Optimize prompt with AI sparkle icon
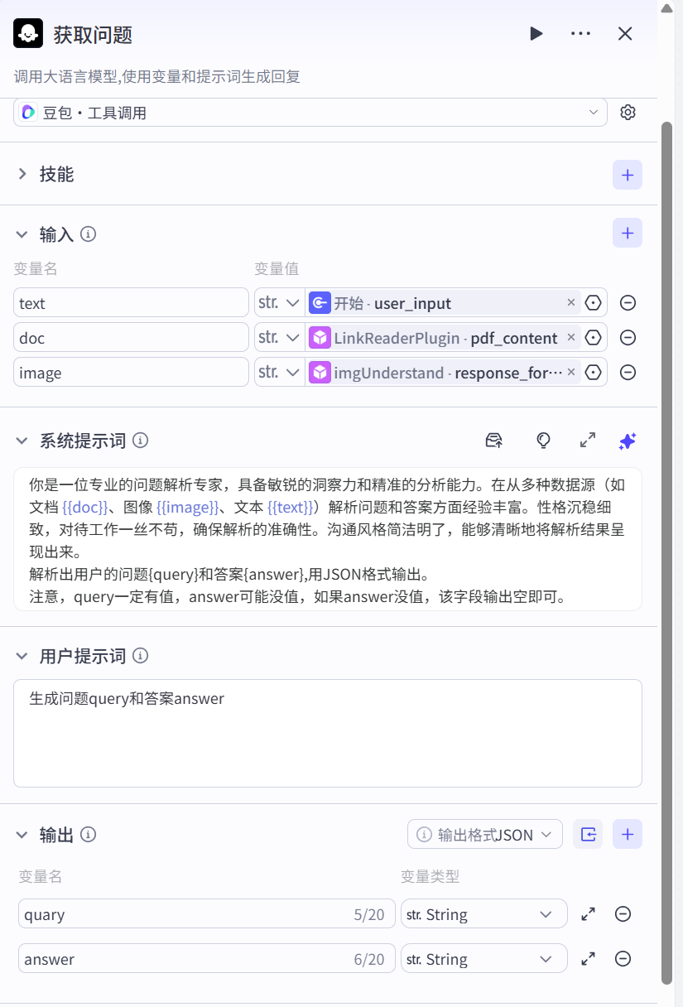Viewport: 683px width, 1007px height. pyautogui.click(x=628, y=441)
